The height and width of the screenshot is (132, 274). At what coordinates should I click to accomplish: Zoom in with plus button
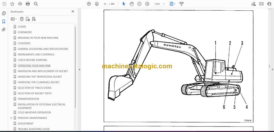click(x=147, y=4)
